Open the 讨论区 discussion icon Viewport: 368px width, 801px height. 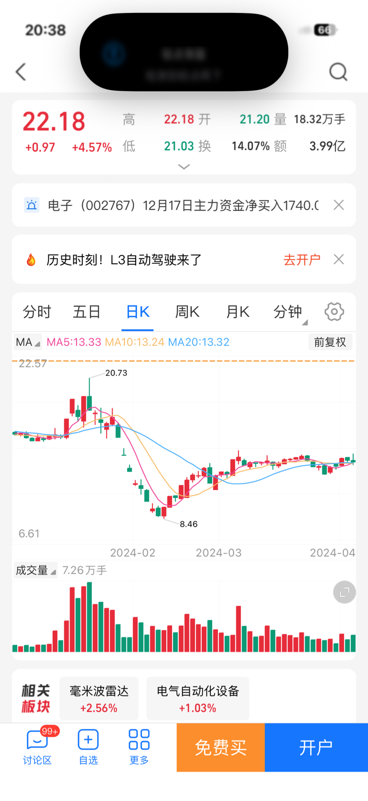[37, 741]
